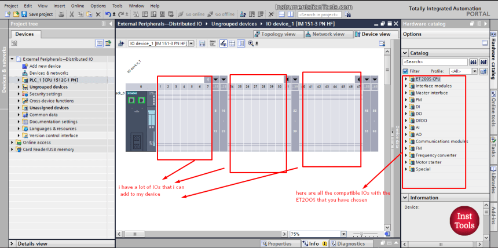This screenshot has width=498, height=248.
Task: Click the Search in project field
Action: pos(320,14)
